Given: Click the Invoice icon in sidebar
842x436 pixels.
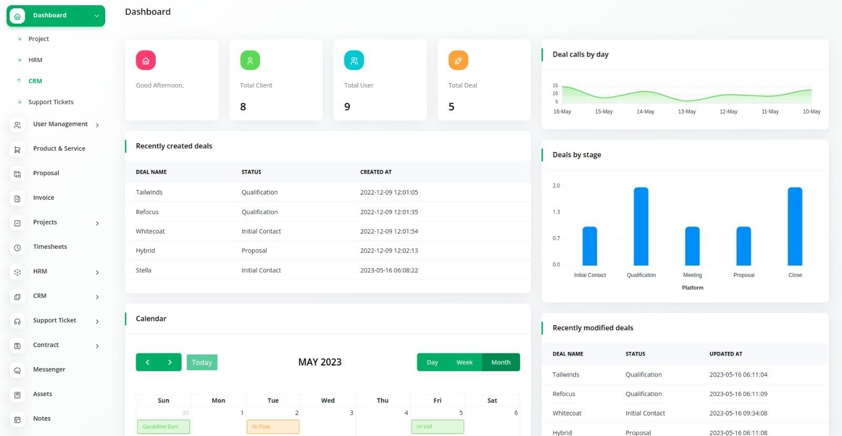Looking at the screenshot, I should click(x=17, y=198).
